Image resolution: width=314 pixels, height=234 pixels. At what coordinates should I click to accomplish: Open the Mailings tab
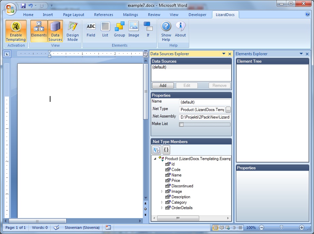click(x=131, y=15)
